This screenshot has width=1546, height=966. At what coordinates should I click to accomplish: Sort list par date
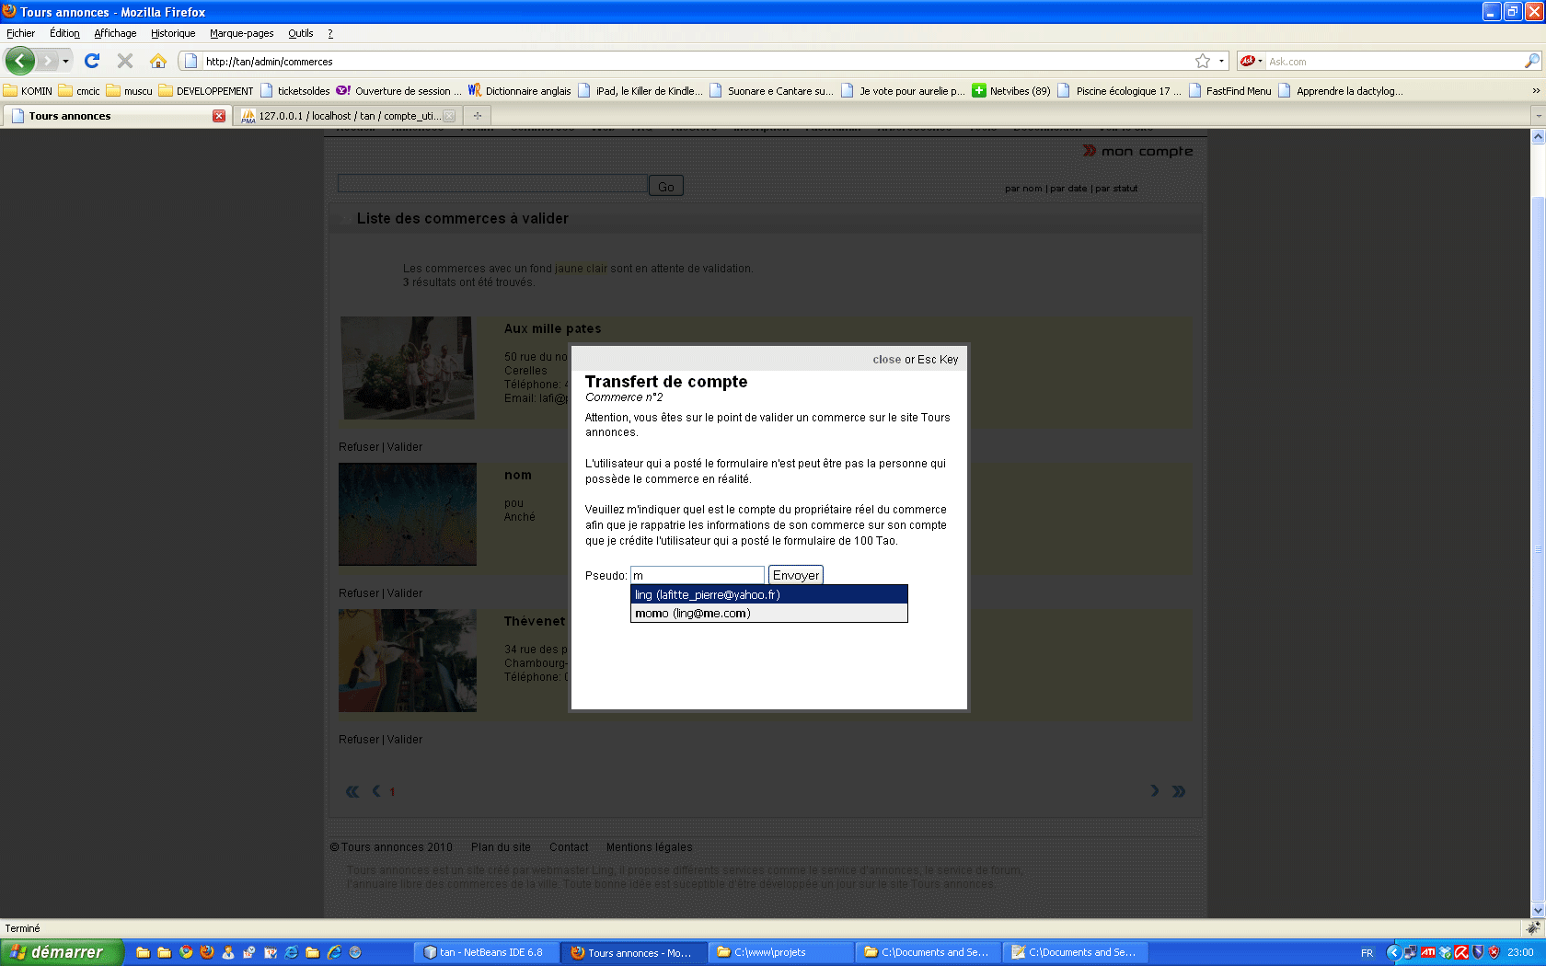point(1068,189)
